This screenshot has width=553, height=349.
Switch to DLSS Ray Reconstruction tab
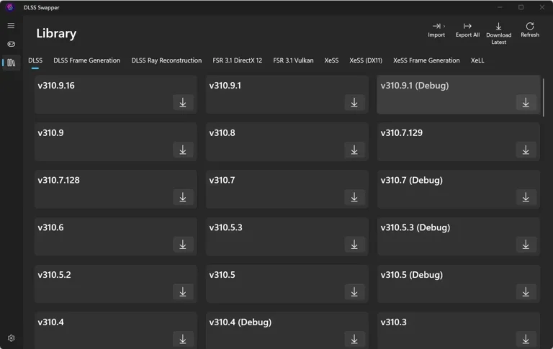tap(166, 60)
